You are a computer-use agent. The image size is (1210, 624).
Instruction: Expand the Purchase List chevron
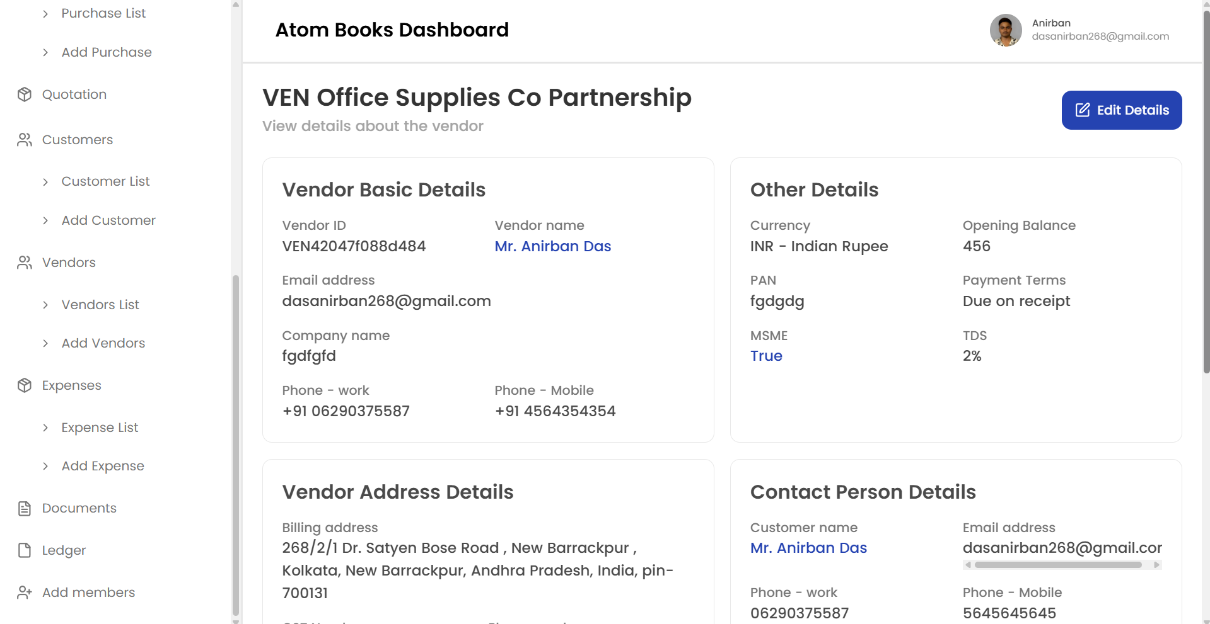click(x=45, y=14)
